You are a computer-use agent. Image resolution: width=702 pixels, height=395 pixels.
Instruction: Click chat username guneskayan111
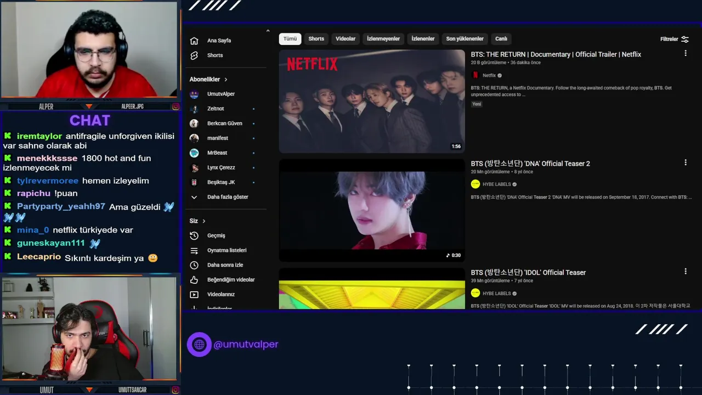pyautogui.click(x=51, y=243)
